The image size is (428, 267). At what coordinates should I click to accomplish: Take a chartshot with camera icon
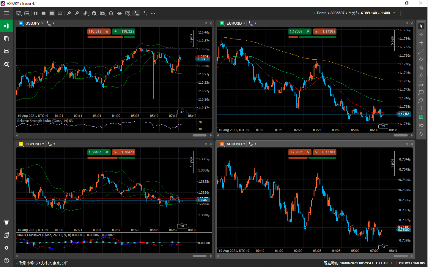pos(421,125)
